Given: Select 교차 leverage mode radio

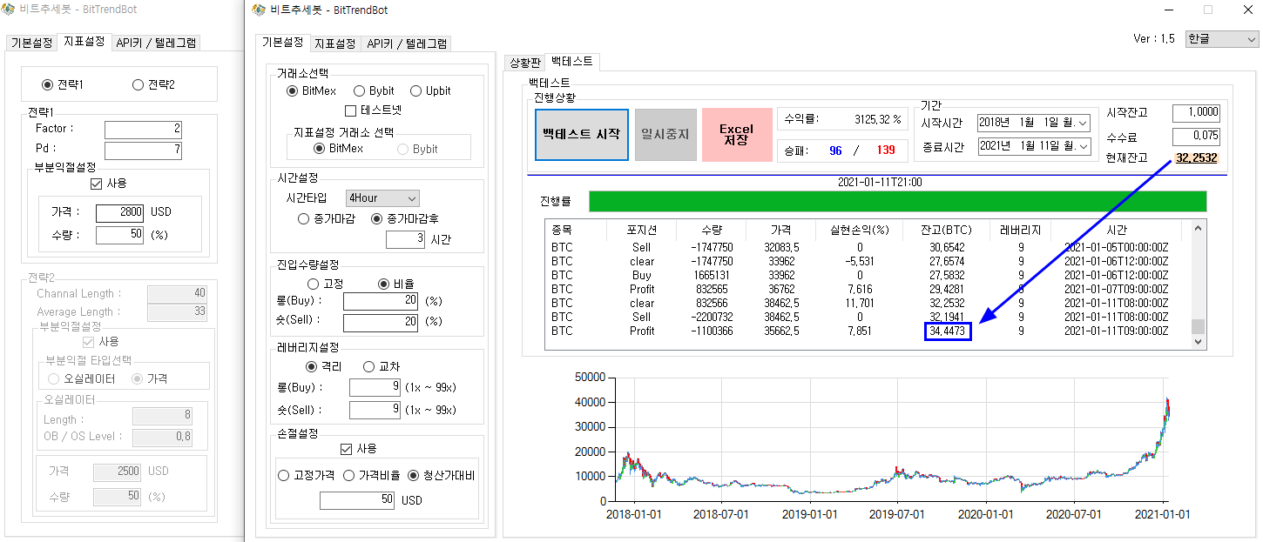Looking at the screenshot, I should pos(368,366).
